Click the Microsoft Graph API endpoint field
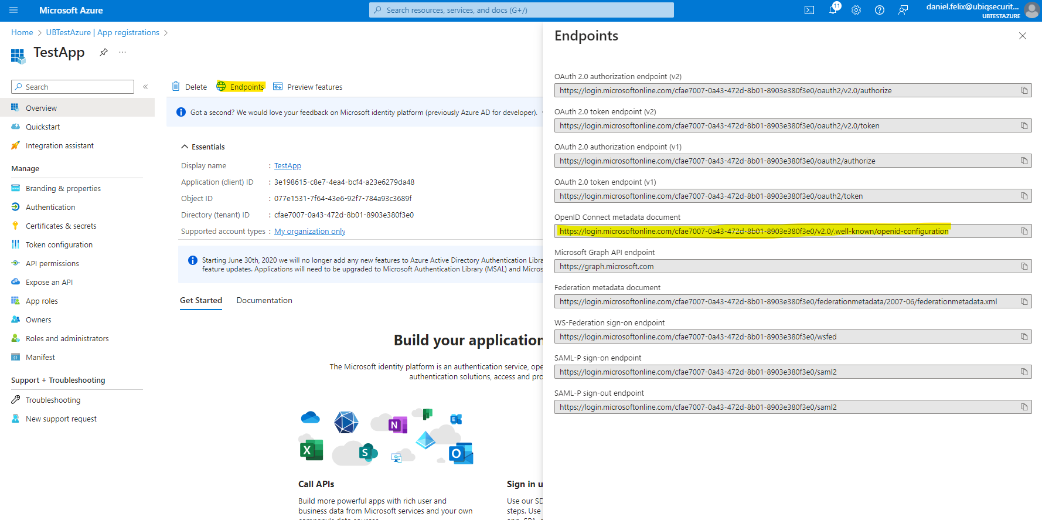 point(793,266)
